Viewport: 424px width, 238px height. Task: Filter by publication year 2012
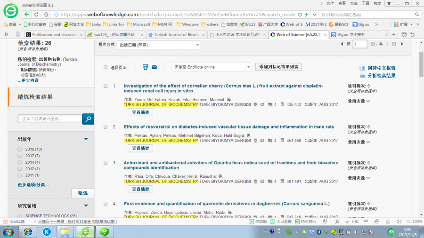coord(19,169)
